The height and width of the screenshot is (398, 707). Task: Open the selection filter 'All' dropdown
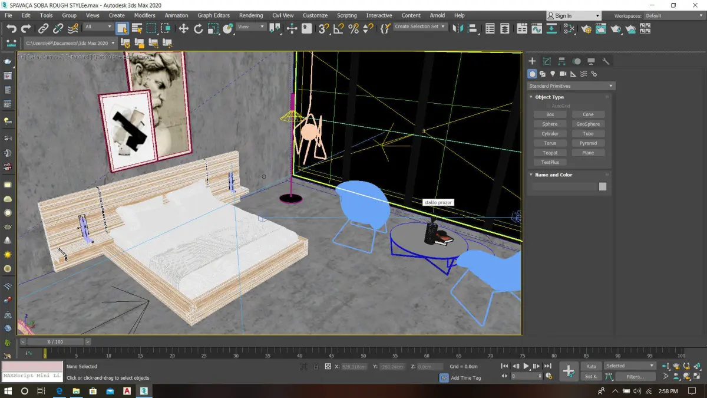(x=98, y=27)
